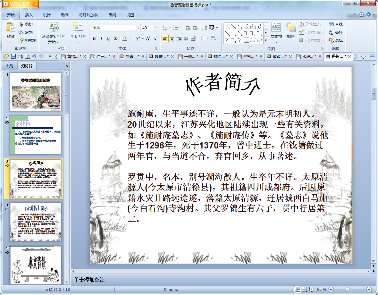Select the Format Painter (格式刷) tool
Image resolution: width=378 pixels, height=295 pixels.
click(28, 40)
